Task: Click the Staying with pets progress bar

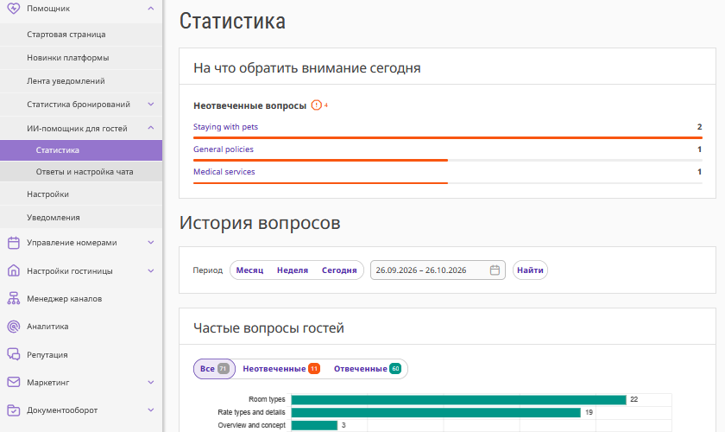Action: pos(448,138)
